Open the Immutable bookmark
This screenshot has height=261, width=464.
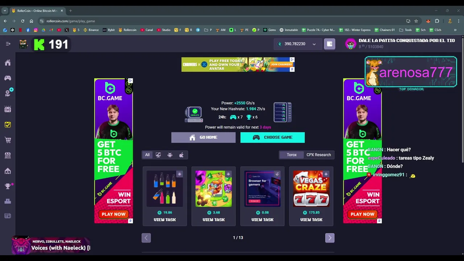click(x=289, y=30)
